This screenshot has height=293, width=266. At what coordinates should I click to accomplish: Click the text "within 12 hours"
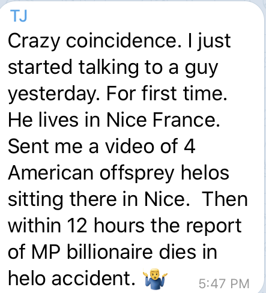coord(76,225)
